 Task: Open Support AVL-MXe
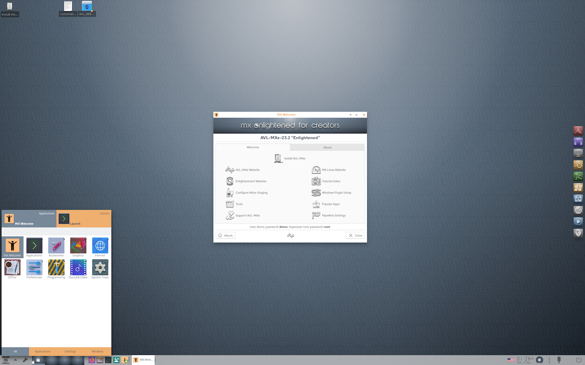click(243, 215)
